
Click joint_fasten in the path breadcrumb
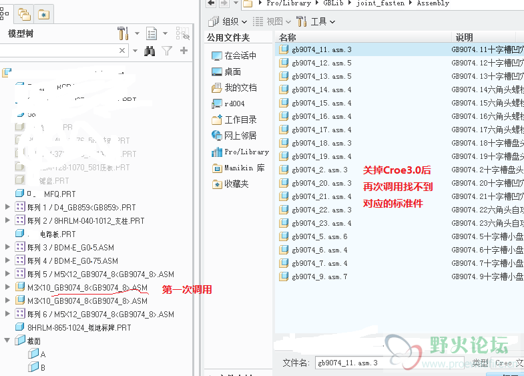(380, 3)
